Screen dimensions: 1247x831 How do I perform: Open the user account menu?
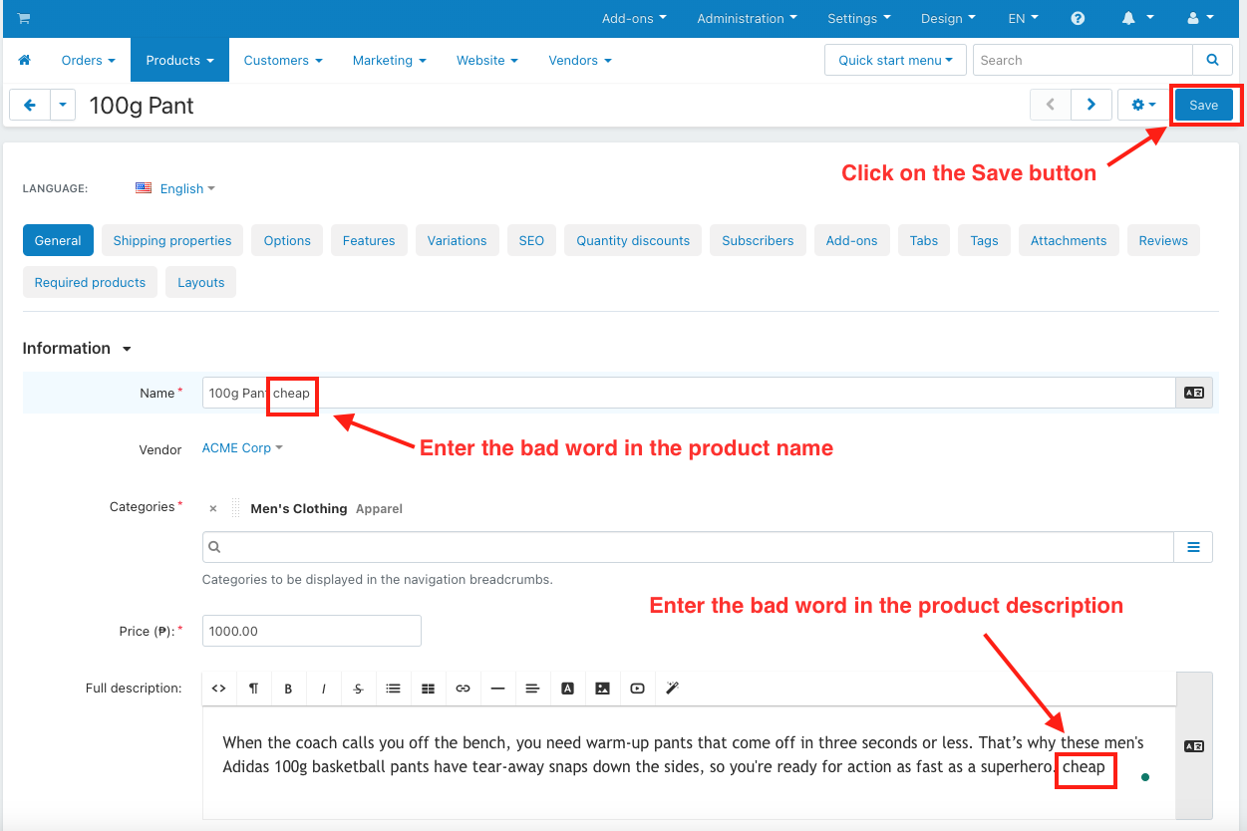[1201, 18]
